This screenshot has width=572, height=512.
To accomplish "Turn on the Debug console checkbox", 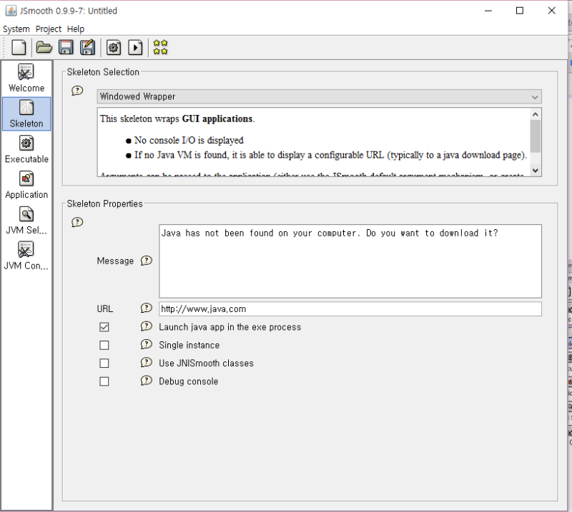I will point(104,381).
